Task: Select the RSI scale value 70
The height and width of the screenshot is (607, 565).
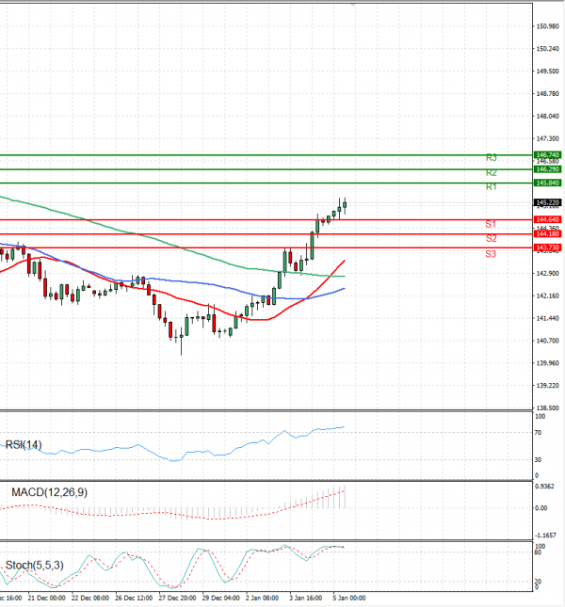Action: click(538, 433)
